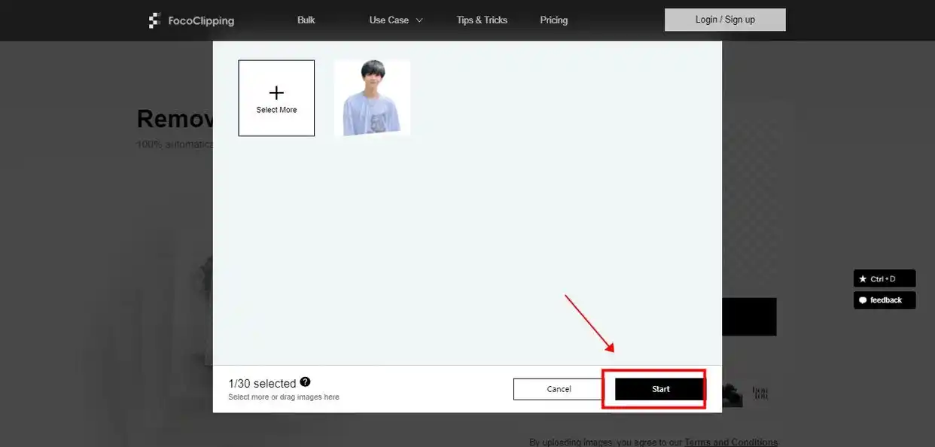Click the Select more or drag images text
935x447 pixels.
click(x=283, y=397)
